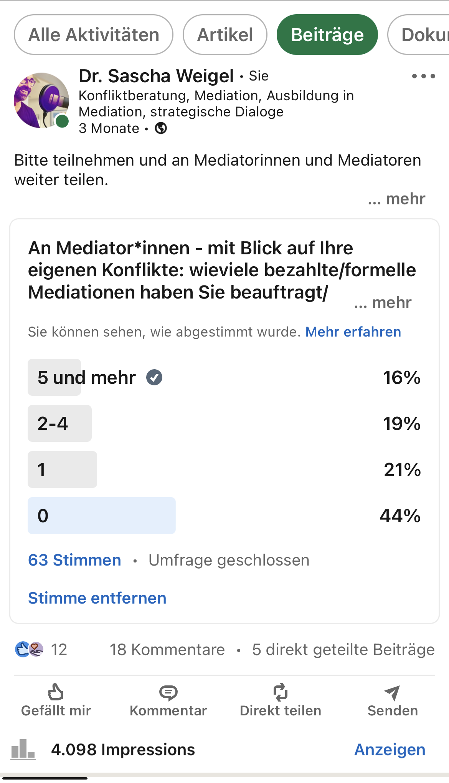Screen dimensions: 449x783
Task: Expand the poll question with '... mehr'
Action: click(x=383, y=302)
